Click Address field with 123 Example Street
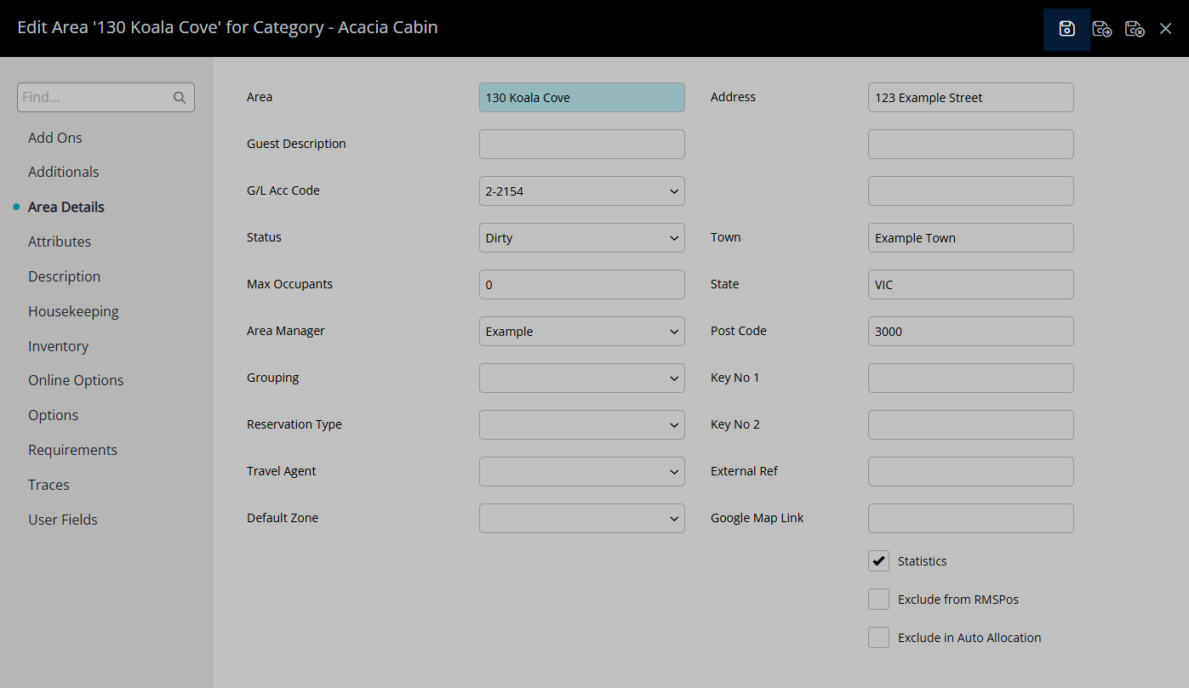This screenshot has height=688, width=1189. pos(971,98)
